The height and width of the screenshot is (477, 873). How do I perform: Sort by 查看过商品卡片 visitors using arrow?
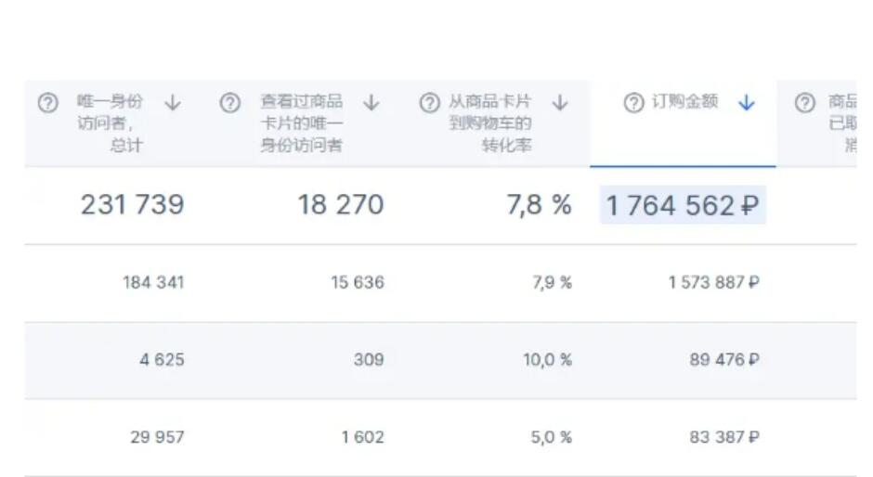371,103
